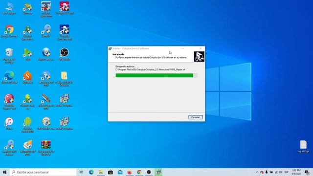Open Microsoft Store from the taskbar

[x=111, y=172]
